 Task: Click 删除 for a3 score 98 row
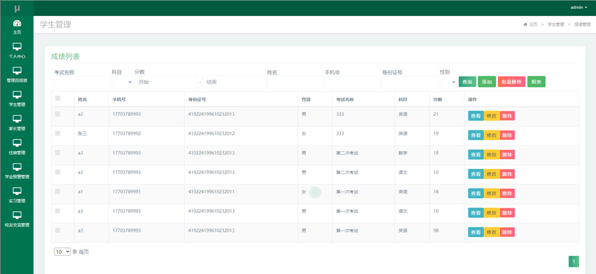coord(507,232)
